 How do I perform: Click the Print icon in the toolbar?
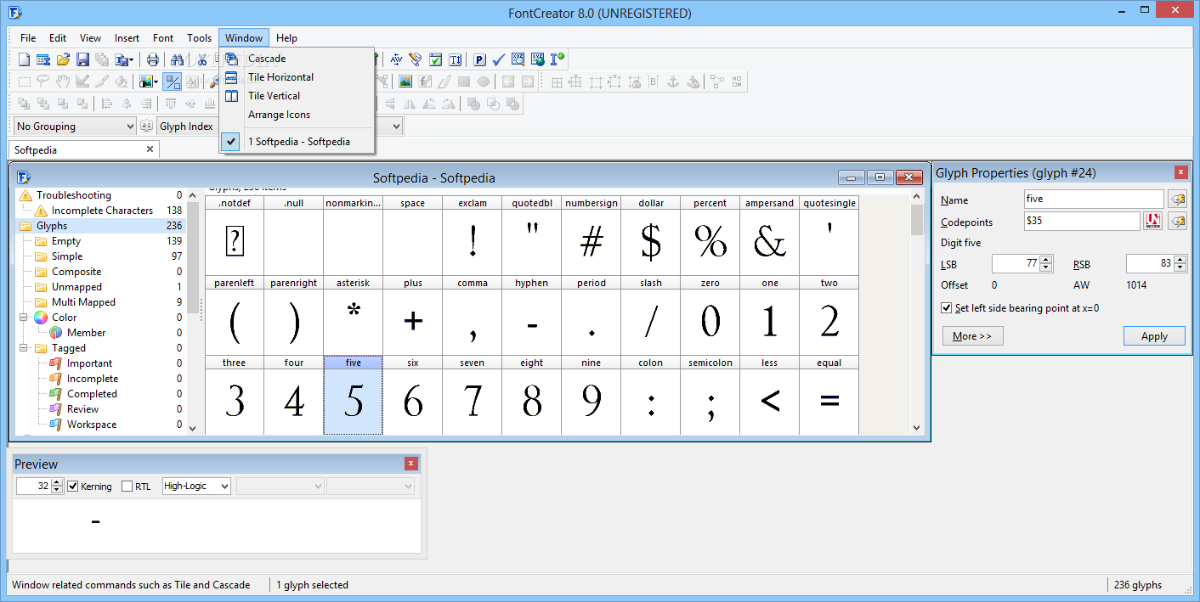point(153,59)
